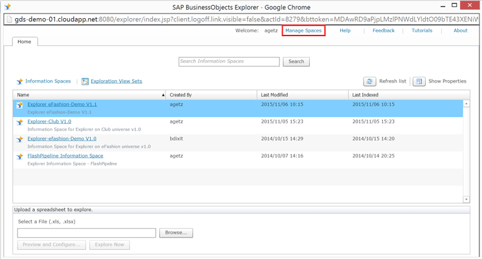Click star icon of Explorer eFashion-Demo V1.1 row
Image resolution: width=482 pixels, height=259 pixels.
20,105
